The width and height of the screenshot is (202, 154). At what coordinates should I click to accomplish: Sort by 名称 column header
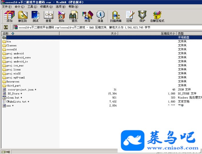(x=30, y=33)
